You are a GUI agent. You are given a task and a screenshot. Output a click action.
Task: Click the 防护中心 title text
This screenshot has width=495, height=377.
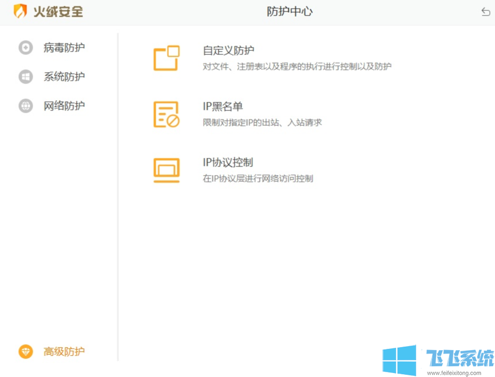(x=289, y=11)
